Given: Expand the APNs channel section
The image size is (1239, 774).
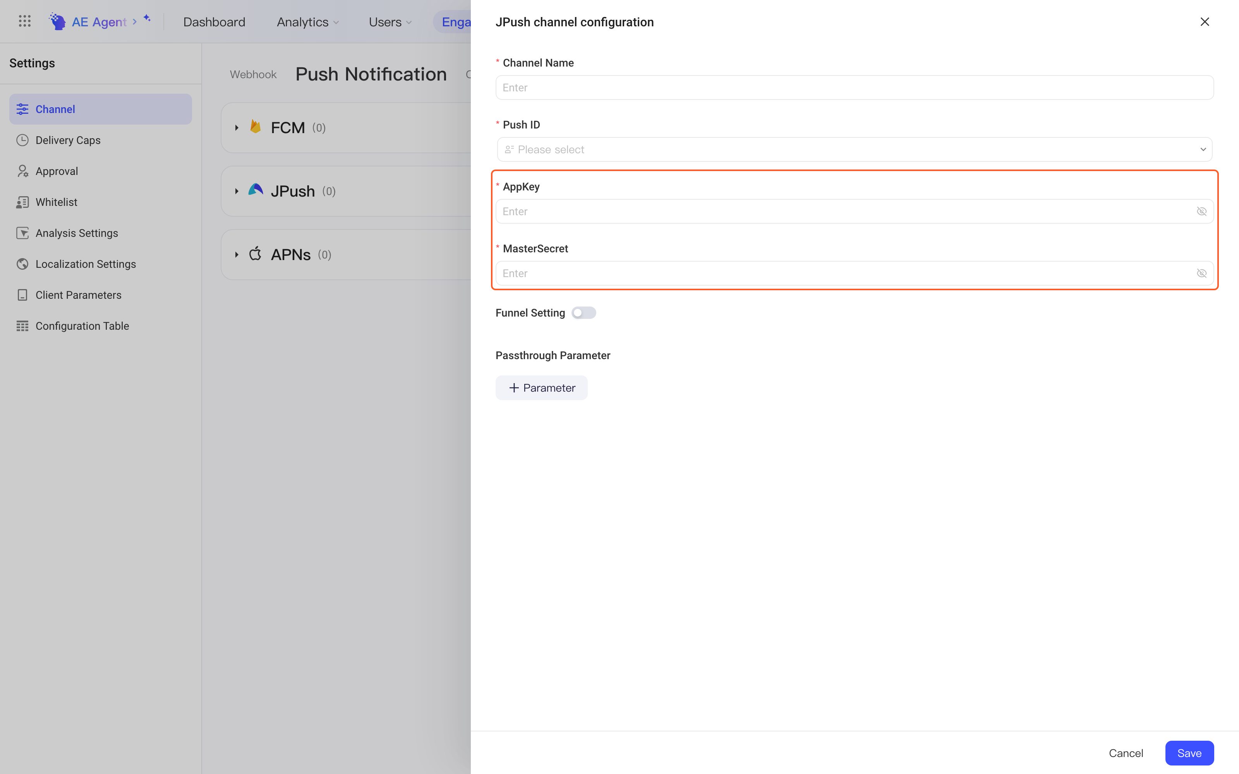Looking at the screenshot, I should pyautogui.click(x=237, y=254).
